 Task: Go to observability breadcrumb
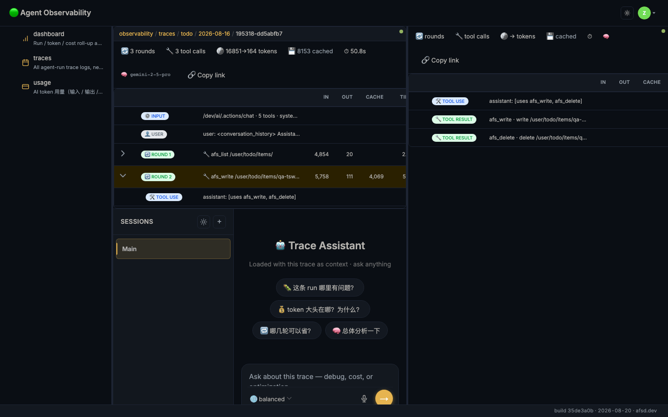136,34
